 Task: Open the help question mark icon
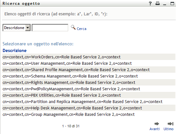click(150, 4)
